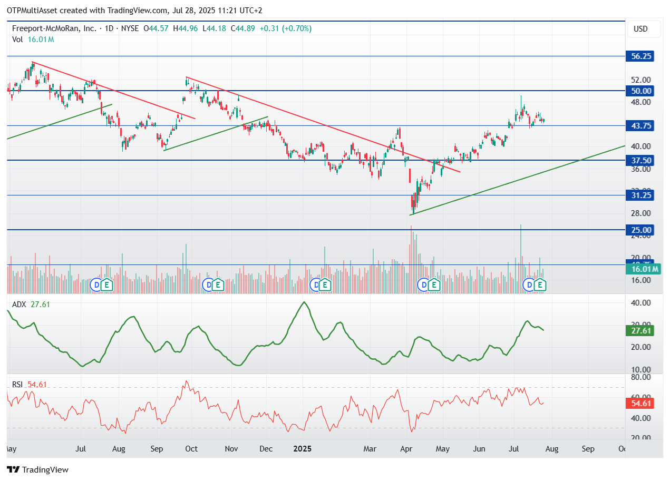Select the Vol 16.01 M indicator legend
The height and width of the screenshot is (481, 670).
tap(33, 40)
